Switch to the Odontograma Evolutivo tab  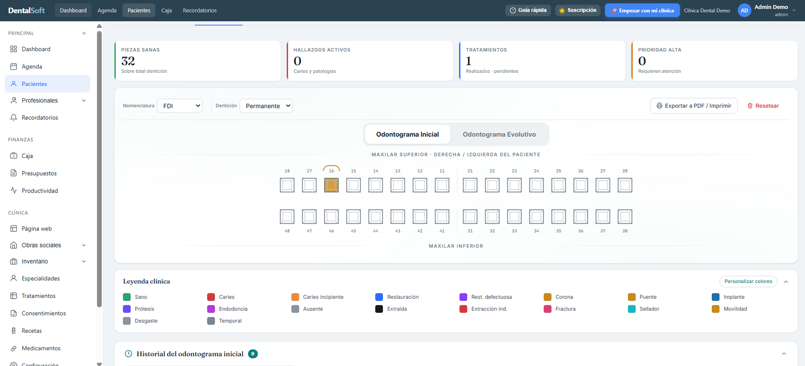[x=499, y=134]
